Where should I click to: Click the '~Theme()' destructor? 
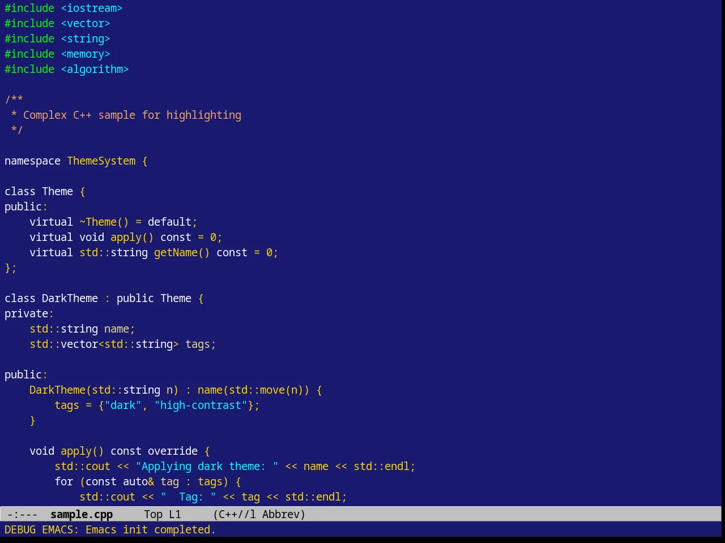click(x=104, y=222)
